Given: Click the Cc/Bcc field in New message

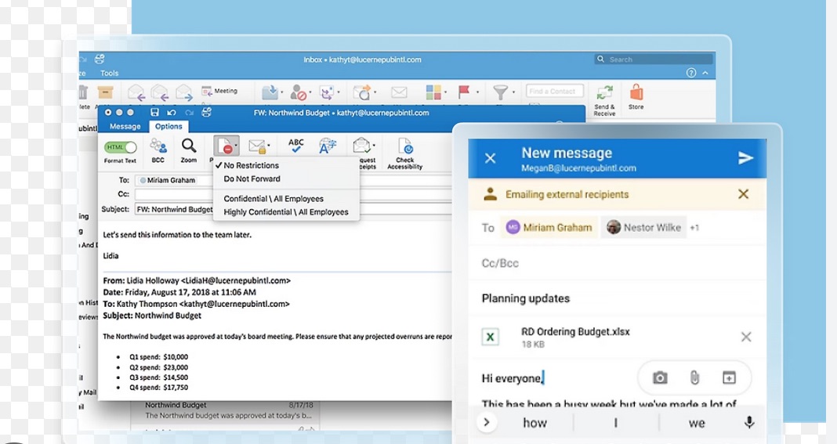Looking at the screenshot, I should point(618,263).
